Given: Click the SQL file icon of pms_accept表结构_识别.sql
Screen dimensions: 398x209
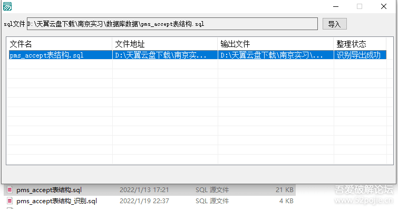Looking at the screenshot, I should coord(10,201).
